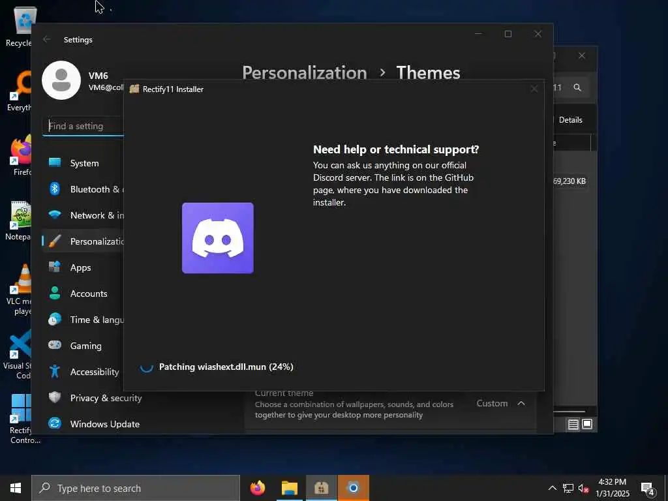
Task: Switch File Explorer to details view icon
Action: coord(573,424)
